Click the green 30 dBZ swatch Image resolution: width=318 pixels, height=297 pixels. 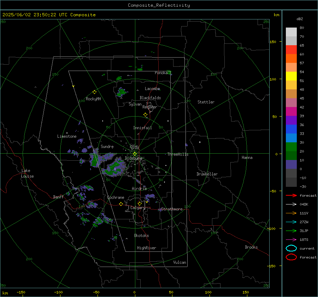click(x=291, y=147)
